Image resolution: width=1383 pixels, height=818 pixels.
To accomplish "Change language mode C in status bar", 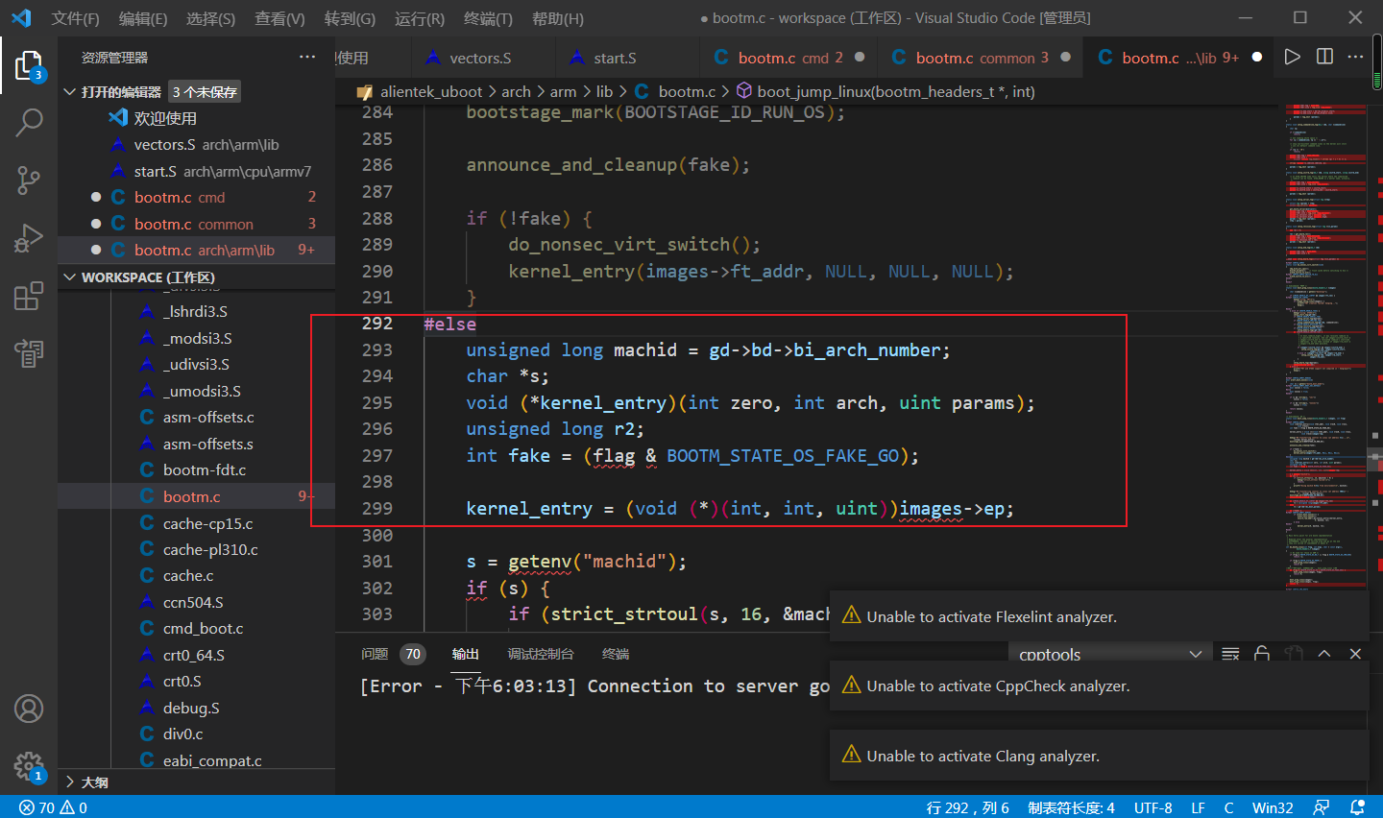I will point(1228,807).
